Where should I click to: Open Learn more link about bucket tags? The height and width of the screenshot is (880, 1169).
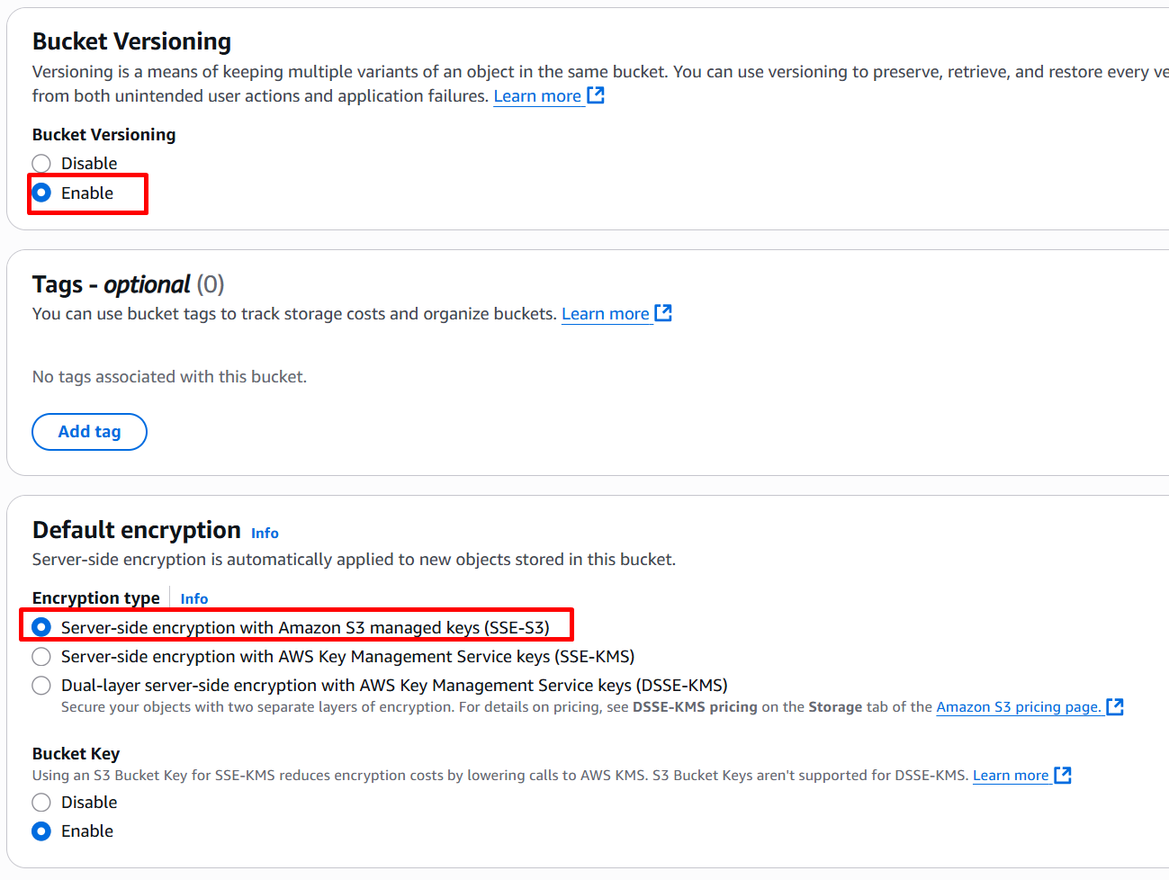click(x=606, y=314)
